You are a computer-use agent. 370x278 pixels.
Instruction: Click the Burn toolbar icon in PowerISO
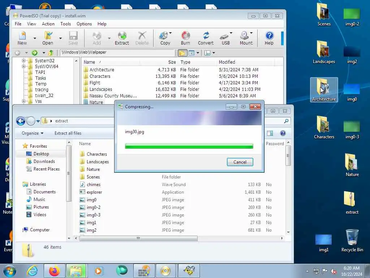click(x=185, y=38)
